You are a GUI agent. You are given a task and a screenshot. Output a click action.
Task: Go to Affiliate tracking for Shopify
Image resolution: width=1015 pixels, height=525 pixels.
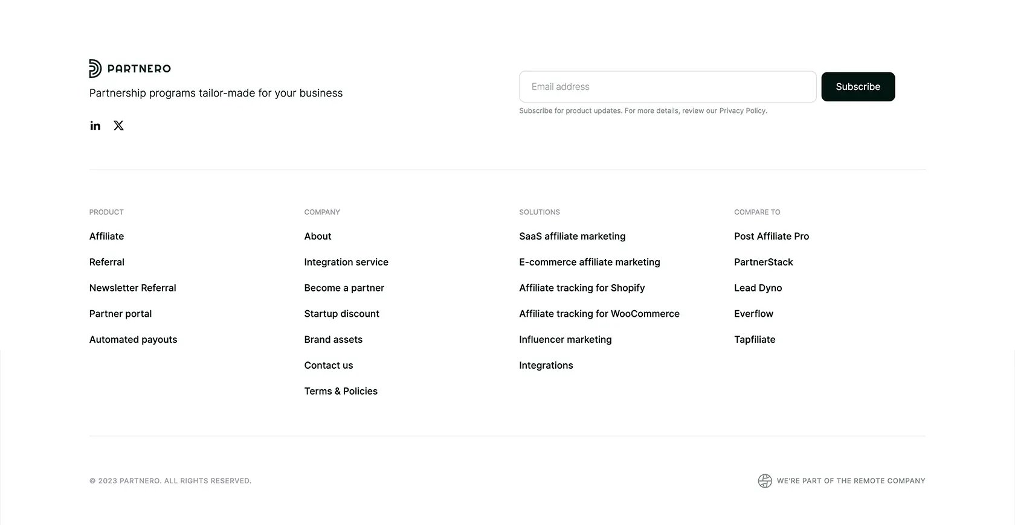click(x=582, y=288)
